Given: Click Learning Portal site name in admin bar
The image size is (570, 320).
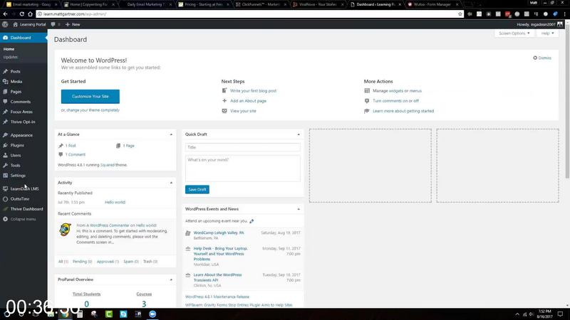Looking at the screenshot, I should [29, 24].
